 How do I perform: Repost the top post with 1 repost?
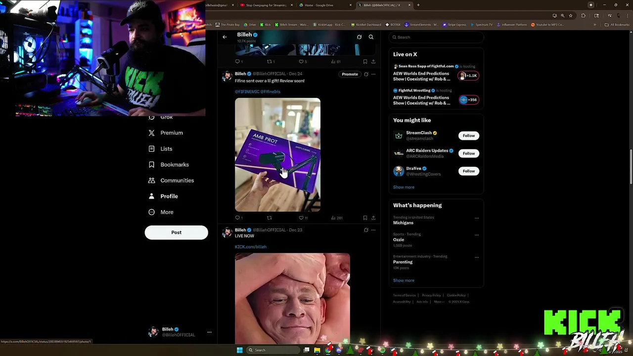pos(271,62)
